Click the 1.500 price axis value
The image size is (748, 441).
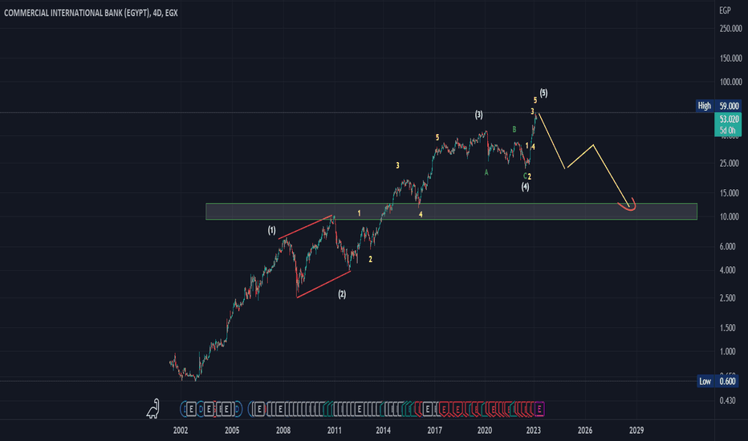pyautogui.click(x=727, y=328)
